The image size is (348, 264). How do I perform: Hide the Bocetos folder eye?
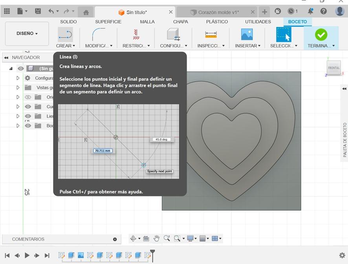click(28, 126)
